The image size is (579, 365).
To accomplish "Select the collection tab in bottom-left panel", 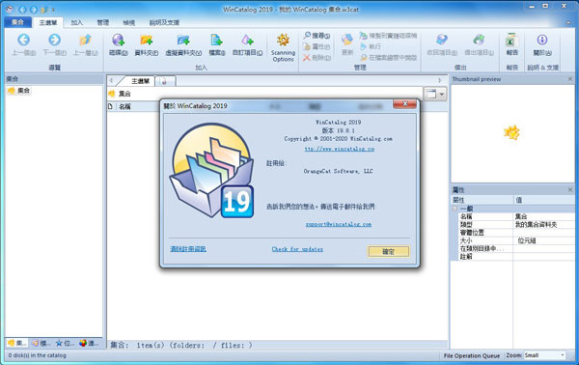I will [17, 343].
